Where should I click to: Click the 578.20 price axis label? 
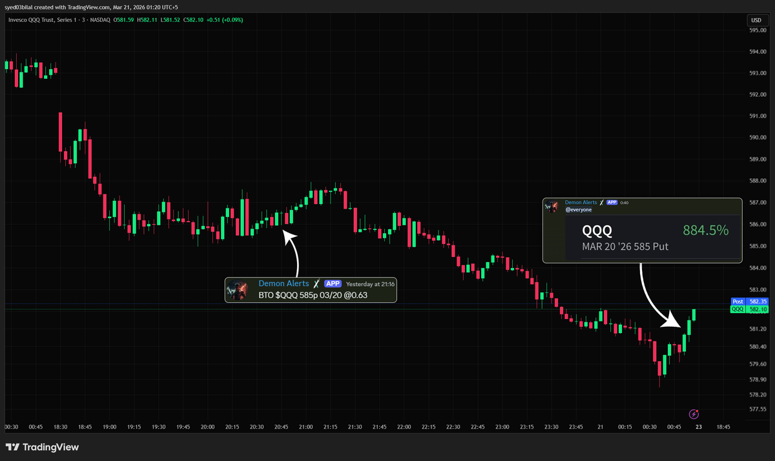pos(758,394)
